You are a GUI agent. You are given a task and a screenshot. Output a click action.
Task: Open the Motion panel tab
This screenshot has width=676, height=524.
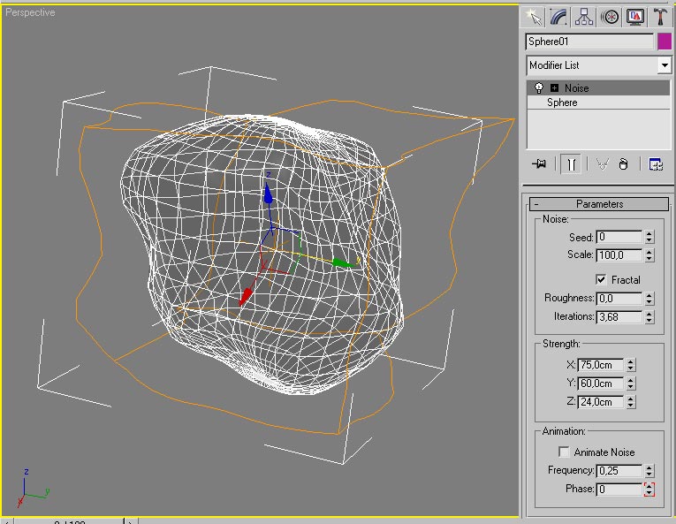coord(610,16)
